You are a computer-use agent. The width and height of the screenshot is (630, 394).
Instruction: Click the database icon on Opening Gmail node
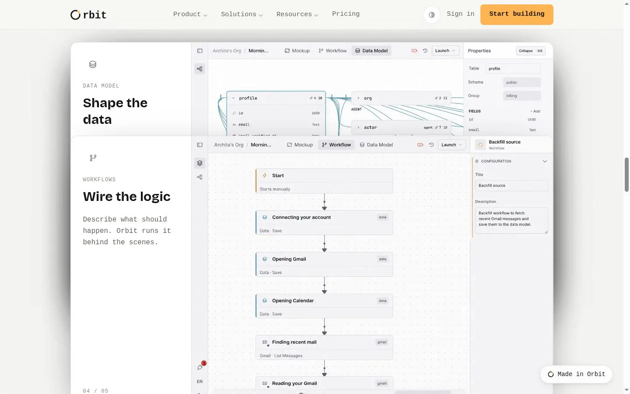click(265, 259)
